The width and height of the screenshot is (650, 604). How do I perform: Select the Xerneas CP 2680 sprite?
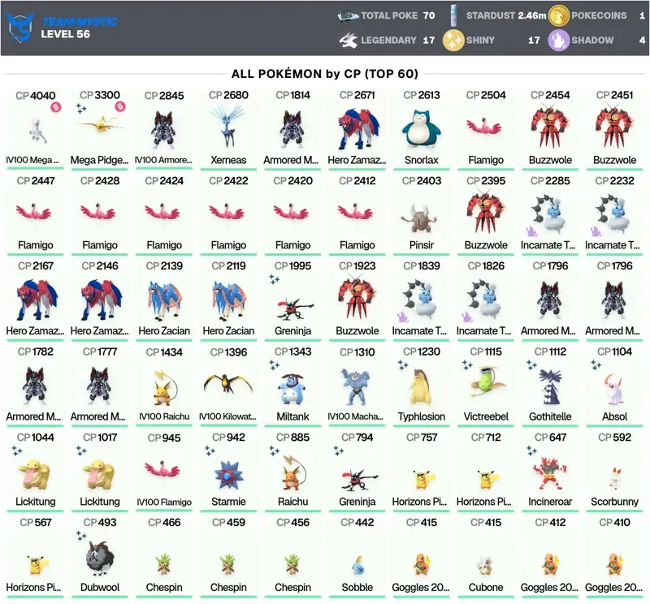[228, 127]
